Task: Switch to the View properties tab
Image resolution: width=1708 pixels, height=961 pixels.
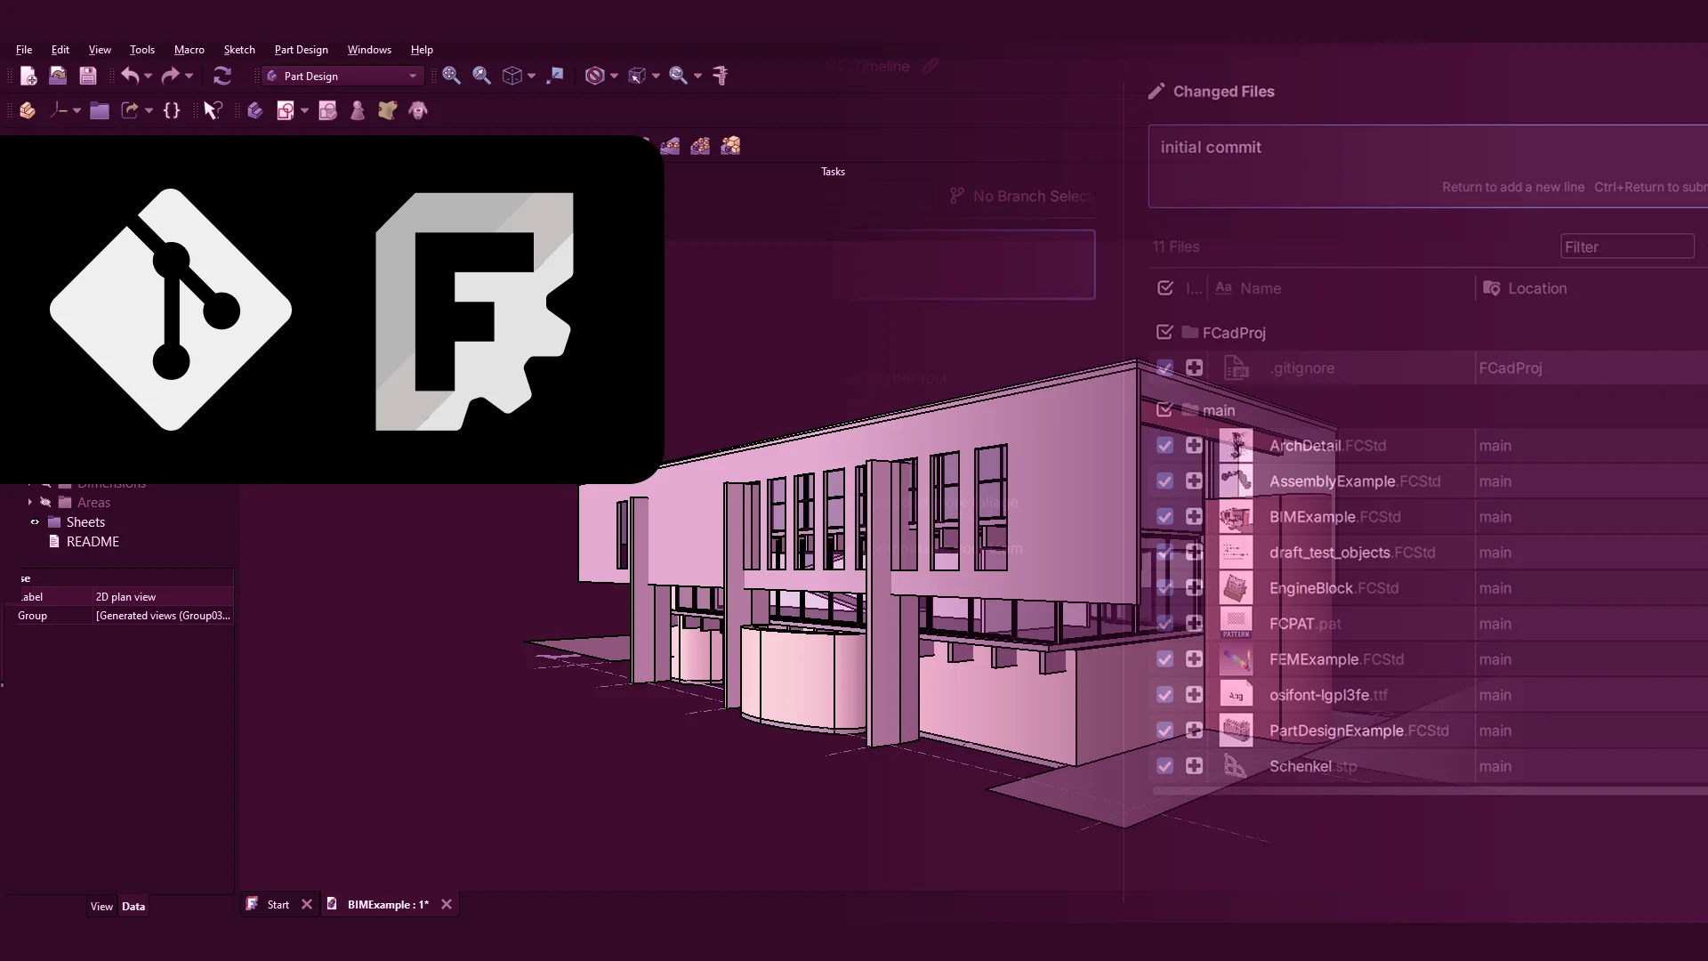Action: click(x=101, y=907)
